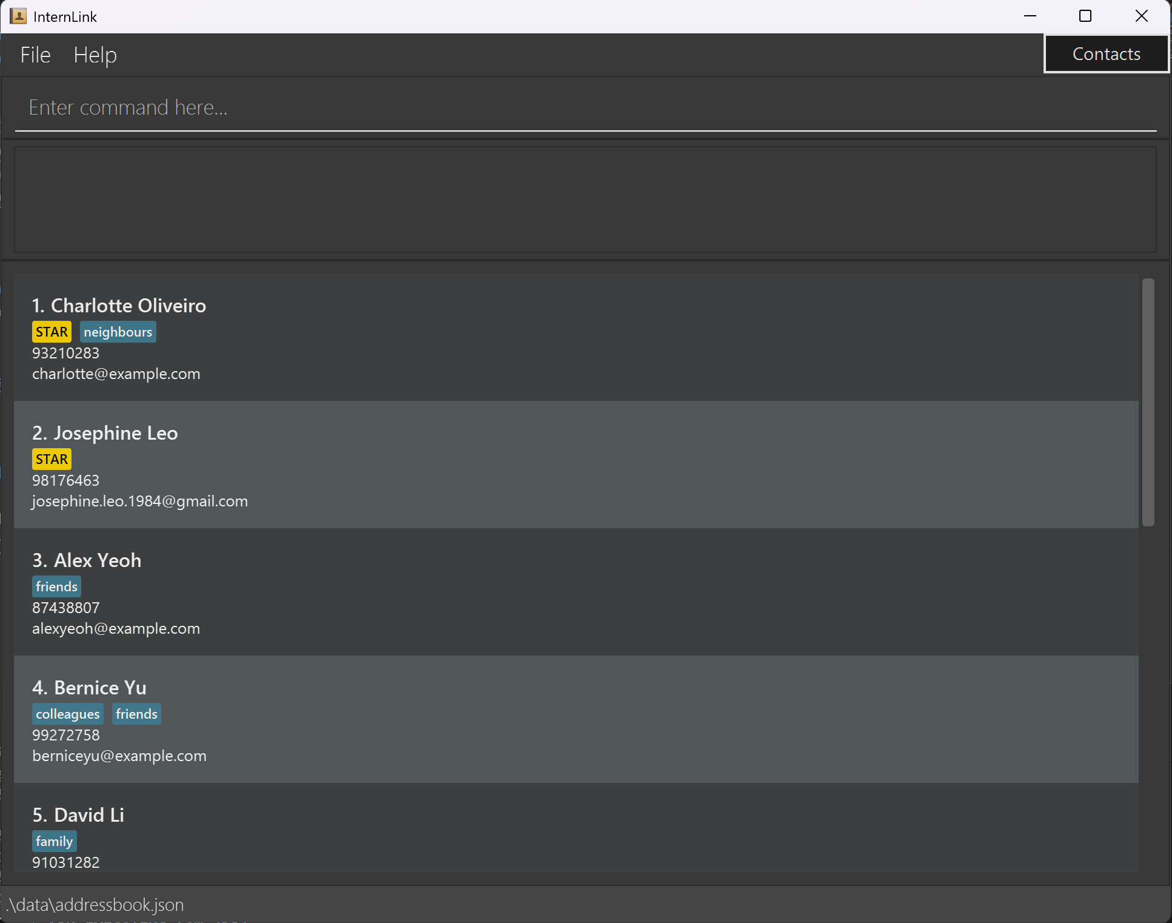
Task: Open the File menu
Action: (35, 55)
